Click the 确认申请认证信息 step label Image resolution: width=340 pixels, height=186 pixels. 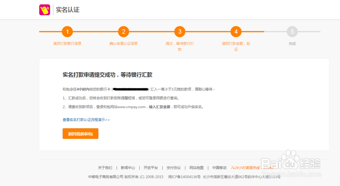coord(123,44)
